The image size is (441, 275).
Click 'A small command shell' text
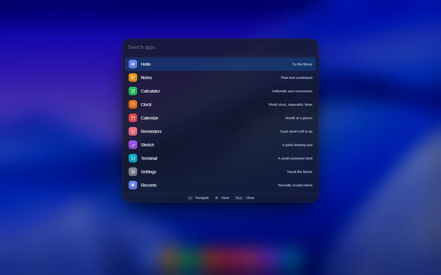pyautogui.click(x=295, y=158)
